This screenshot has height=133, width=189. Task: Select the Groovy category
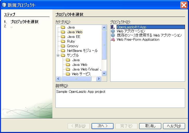coord(73,46)
